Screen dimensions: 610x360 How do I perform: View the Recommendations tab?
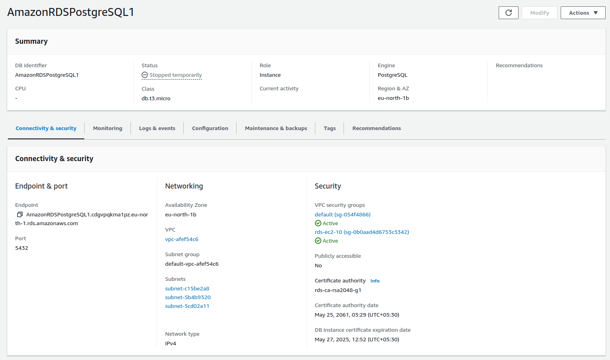[376, 128]
